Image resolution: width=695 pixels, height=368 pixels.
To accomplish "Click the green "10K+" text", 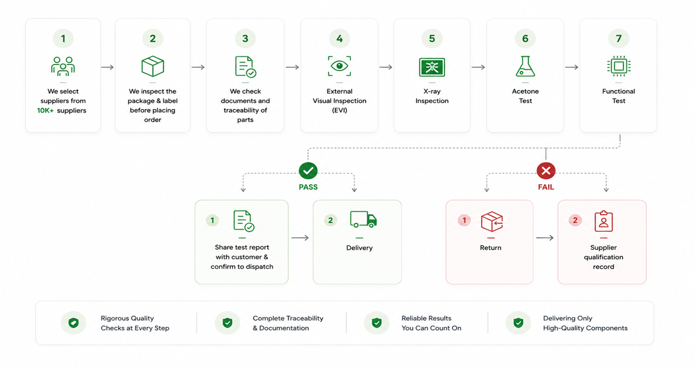I will 45,110.
